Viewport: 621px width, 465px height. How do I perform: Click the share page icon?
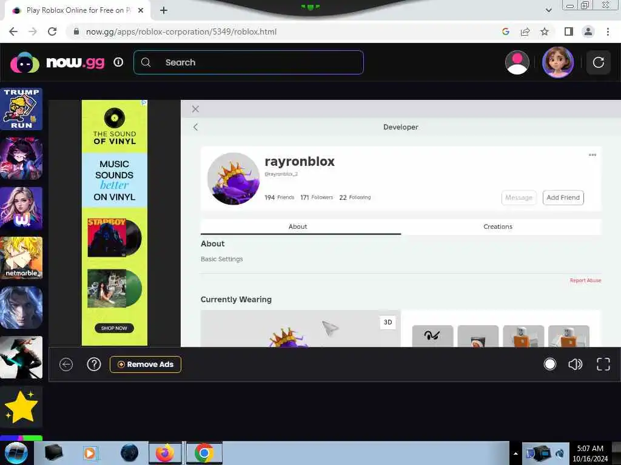pyautogui.click(x=525, y=31)
